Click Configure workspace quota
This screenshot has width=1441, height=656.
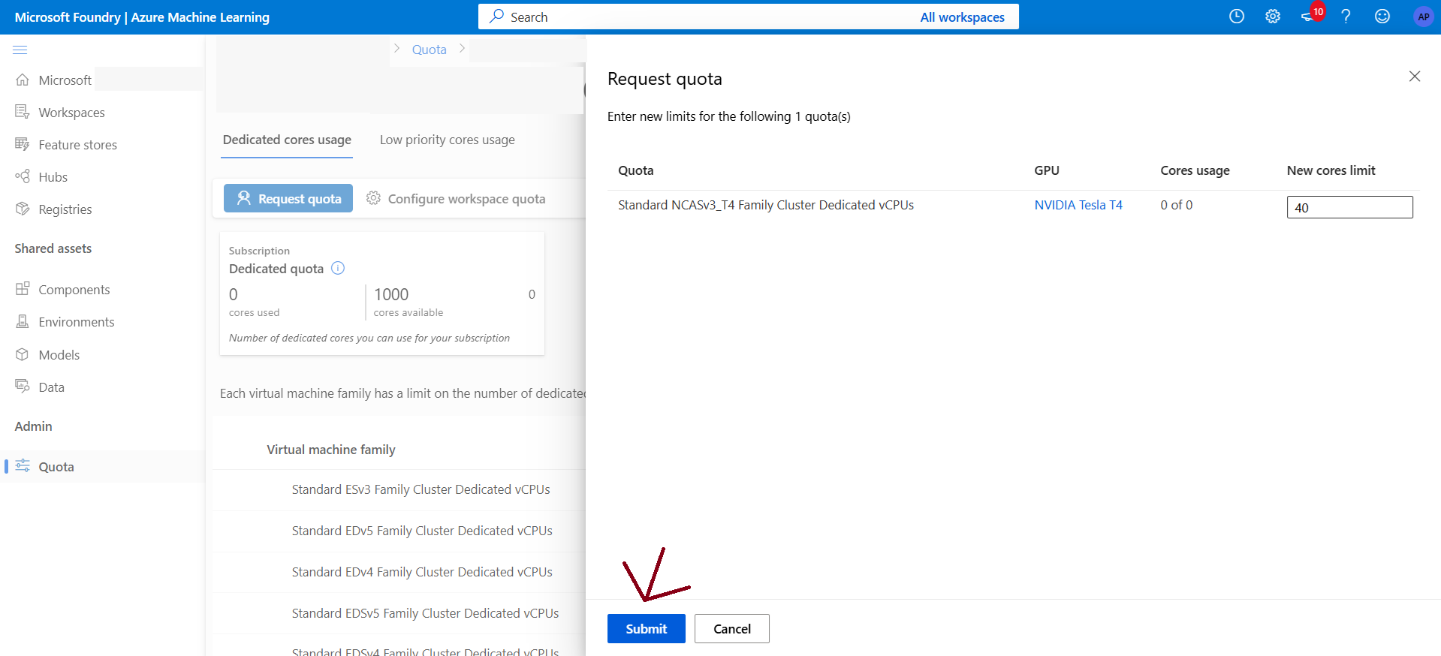[456, 198]
